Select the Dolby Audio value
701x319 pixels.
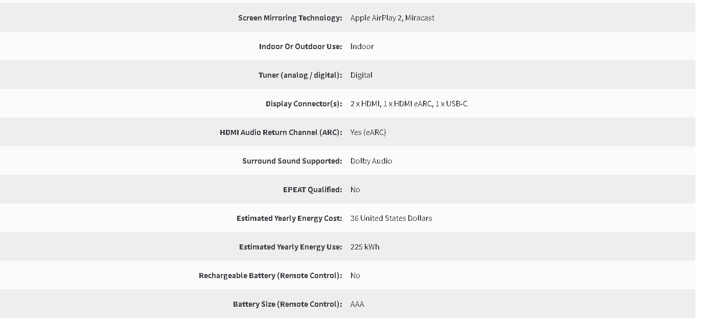pos(371,161)
